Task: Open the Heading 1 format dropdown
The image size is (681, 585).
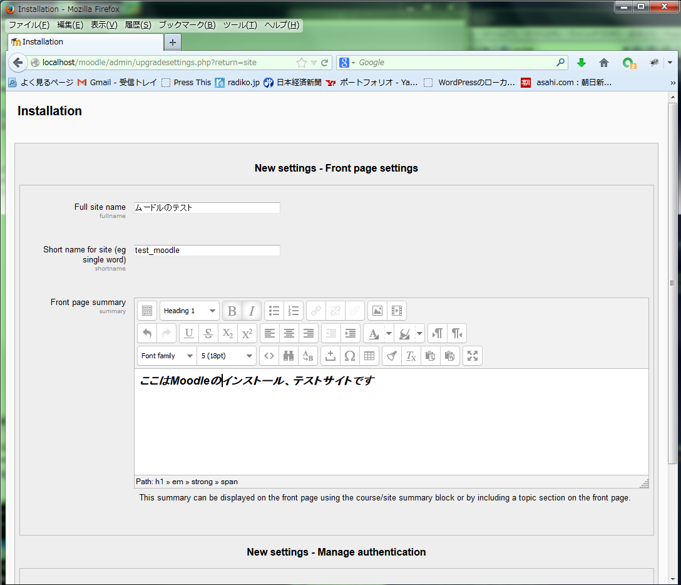Action: click(190, 311)
